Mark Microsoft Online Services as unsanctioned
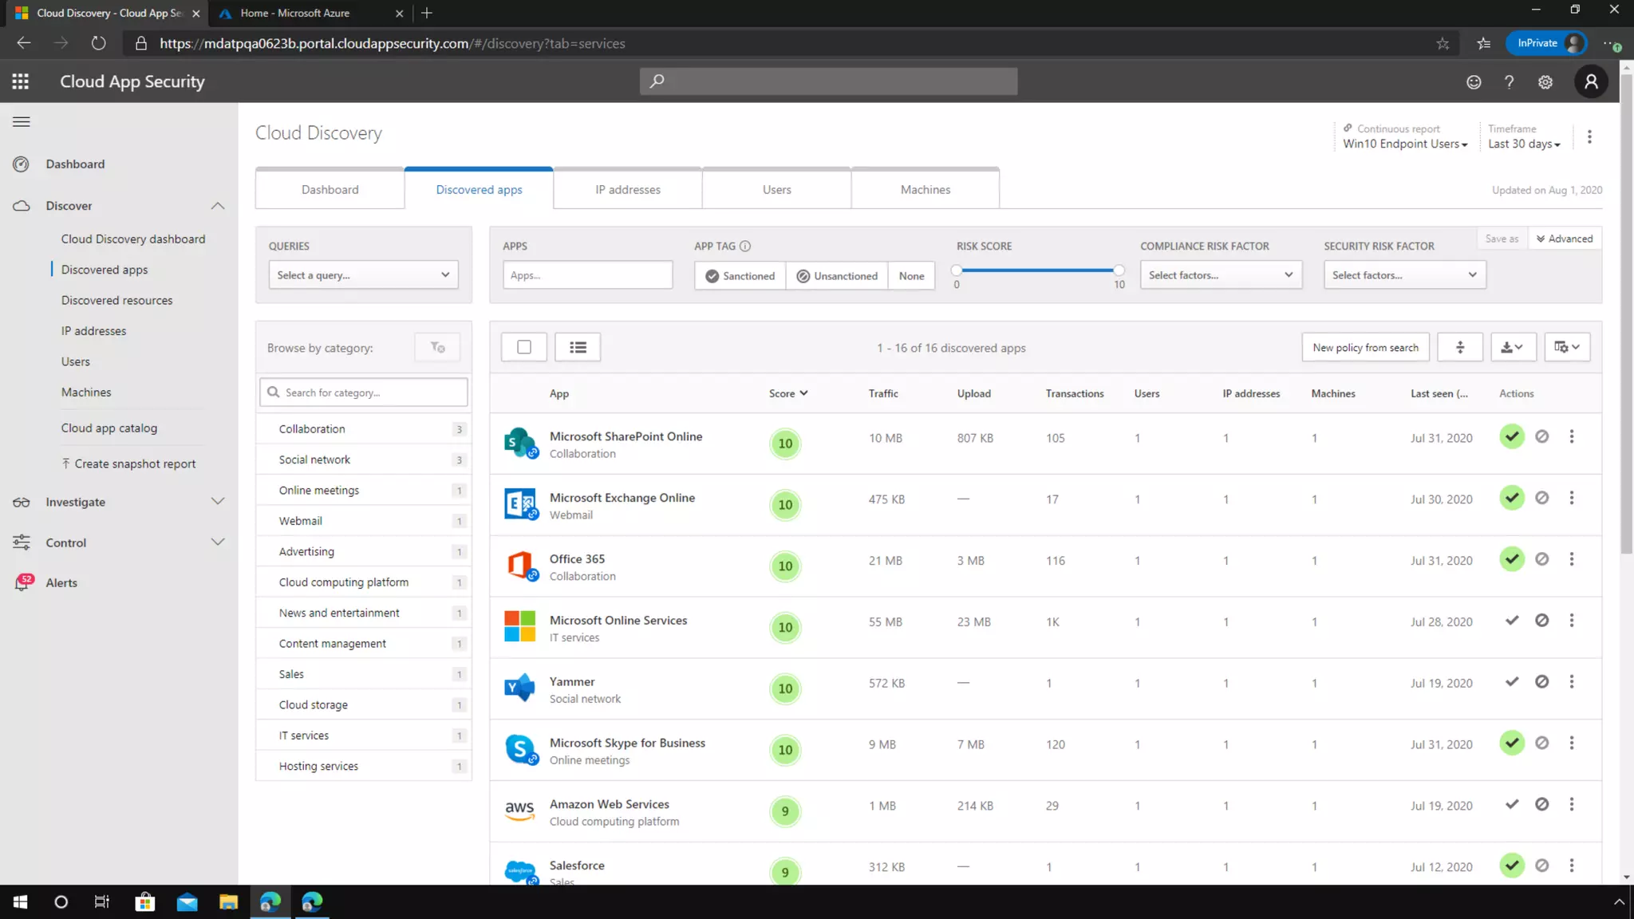The width and height of the screenshot is (1634, 919). point(1541,621)
